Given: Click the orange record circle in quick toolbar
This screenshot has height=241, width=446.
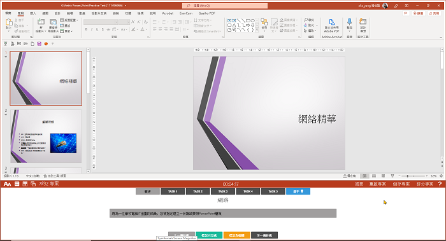Looking at the screenshot, I should coord(46,44).
